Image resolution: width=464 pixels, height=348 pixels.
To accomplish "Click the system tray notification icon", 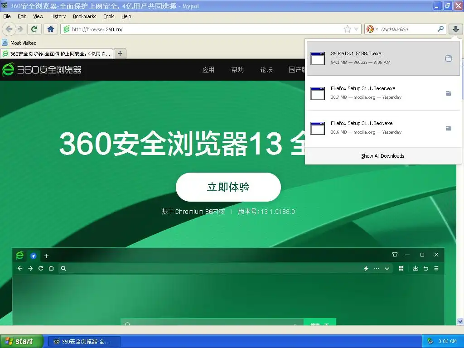I will click(x=430, y=341).
